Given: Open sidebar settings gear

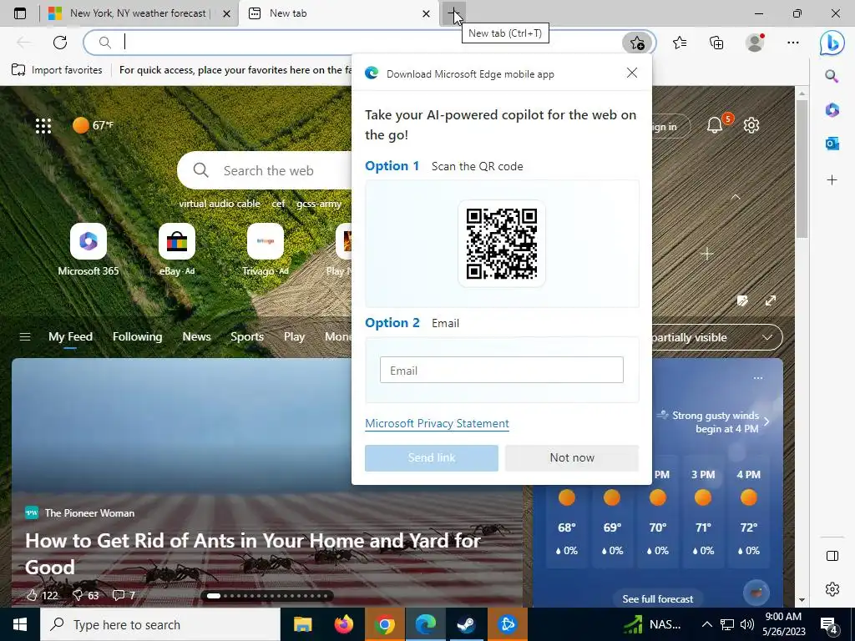Looking at the screenshot, I should [832, 589].
